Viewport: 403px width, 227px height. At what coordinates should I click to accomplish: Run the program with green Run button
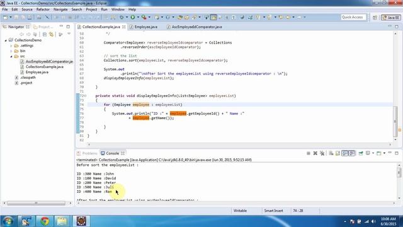[133, 17]
